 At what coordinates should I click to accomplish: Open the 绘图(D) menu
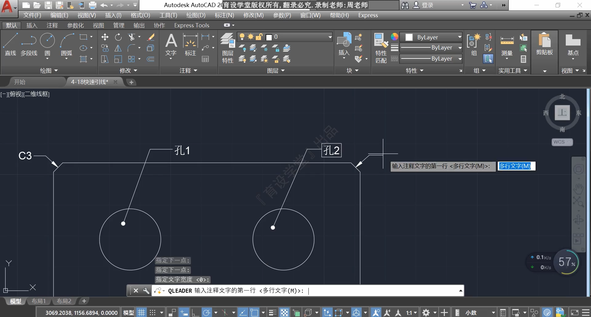[x=196, y=15]
